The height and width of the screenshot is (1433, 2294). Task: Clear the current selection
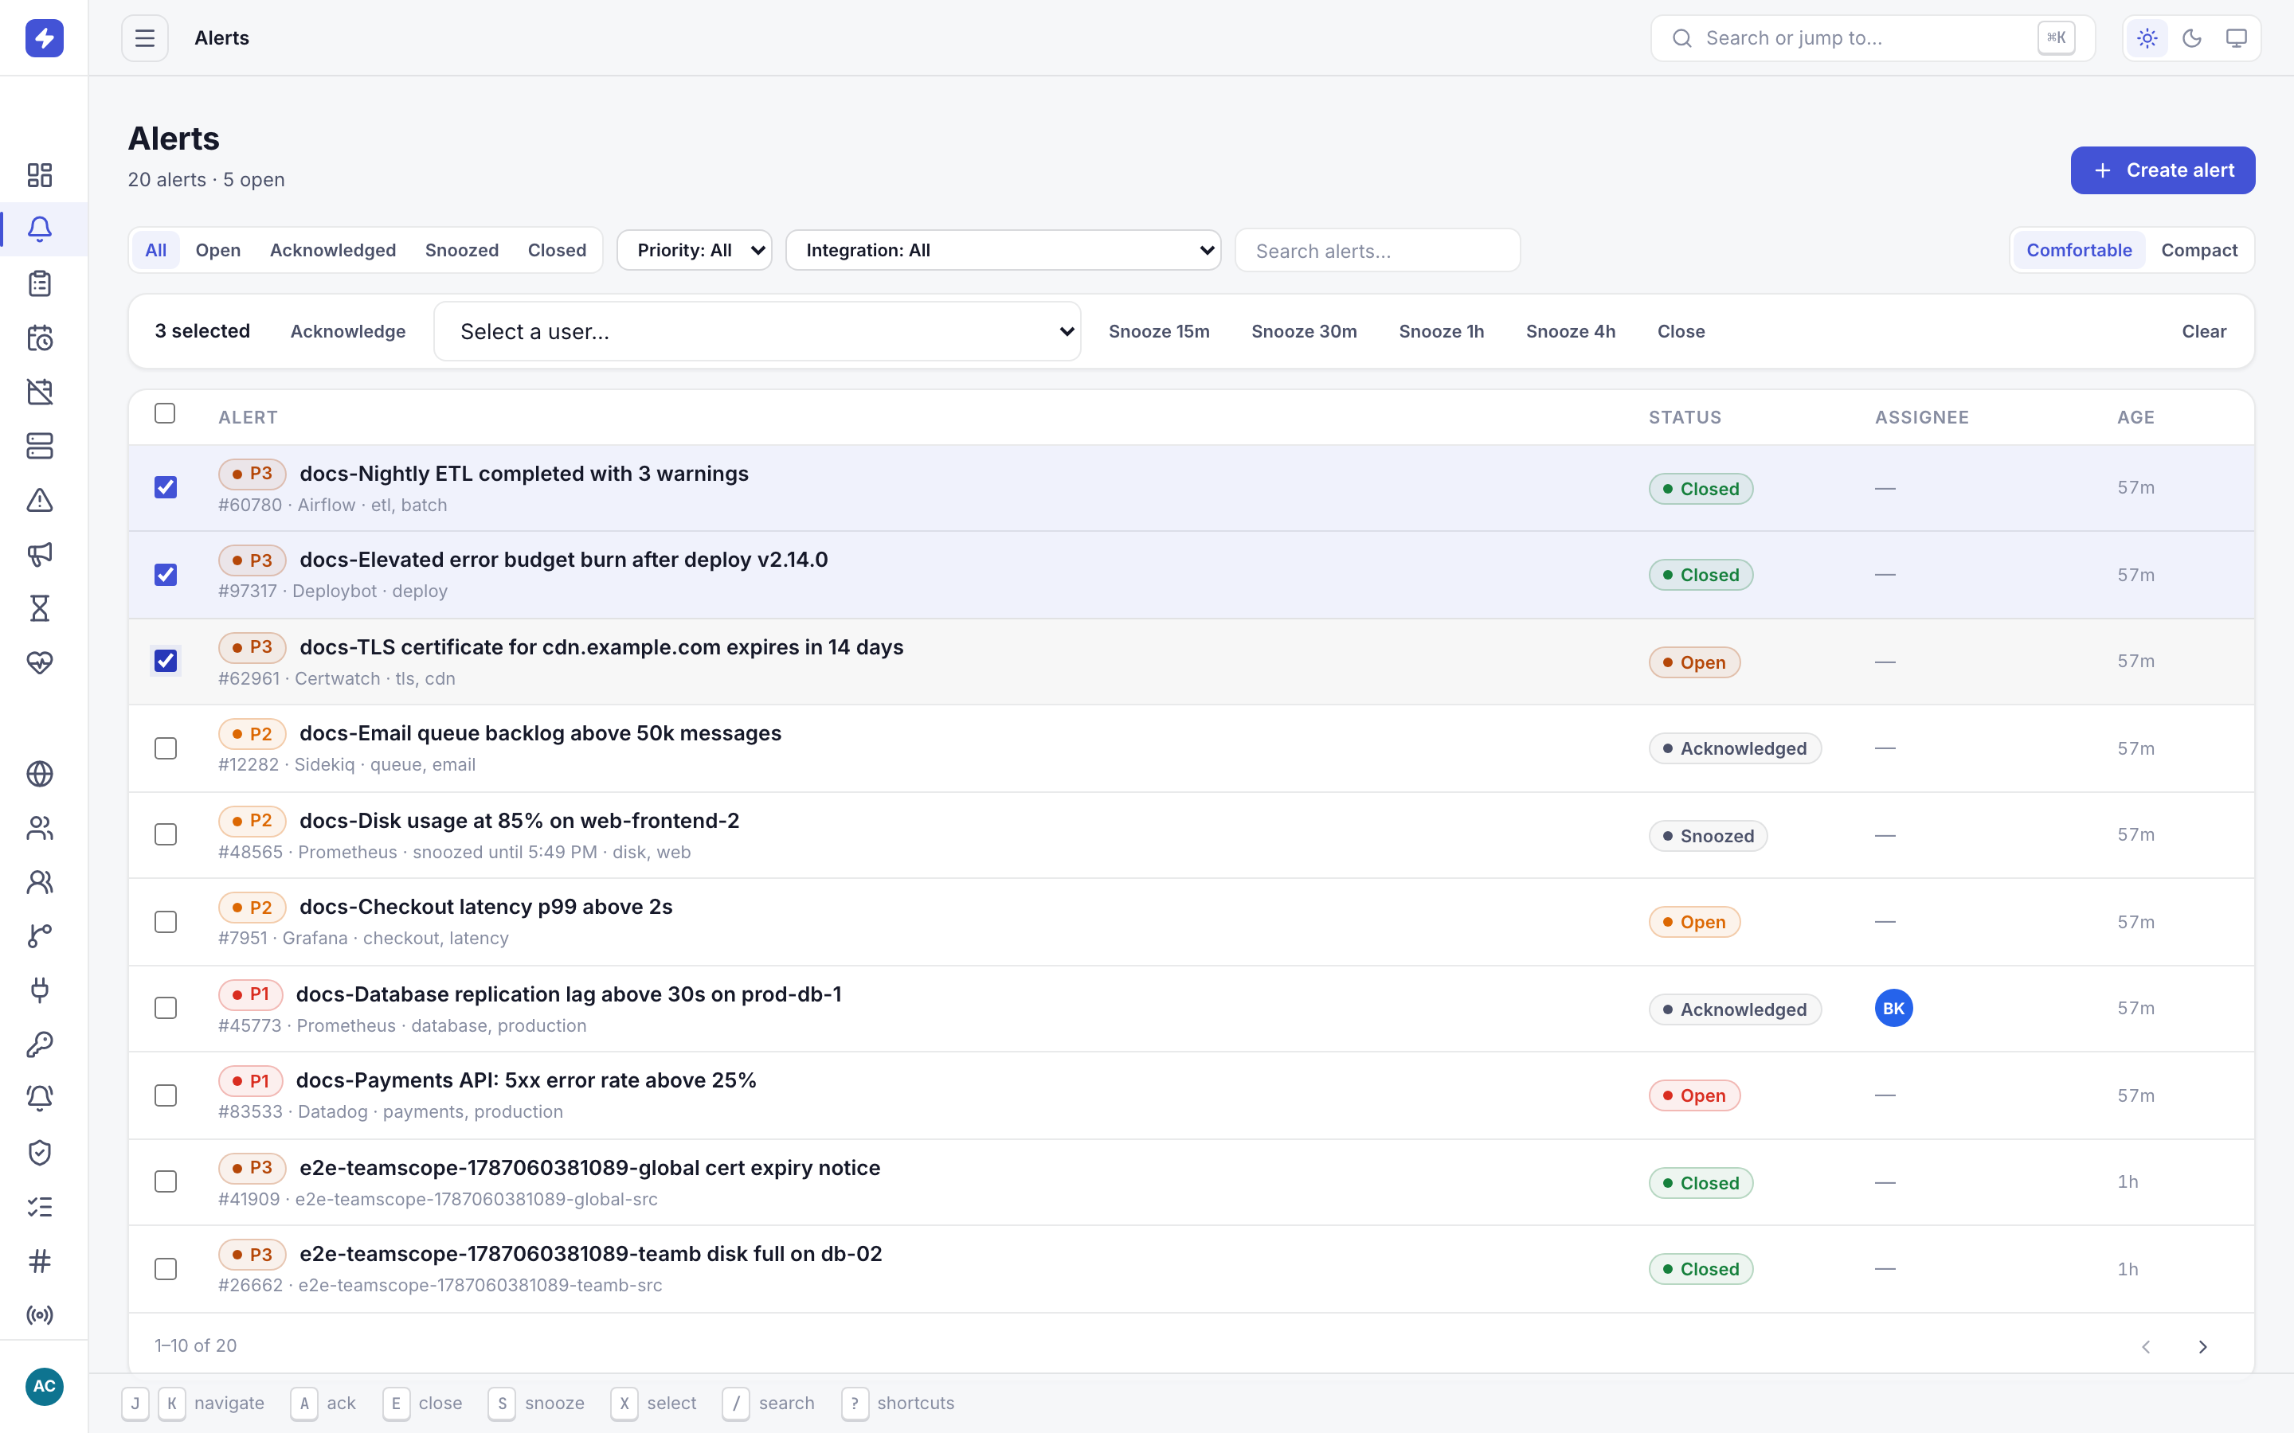click(2203, 330)
